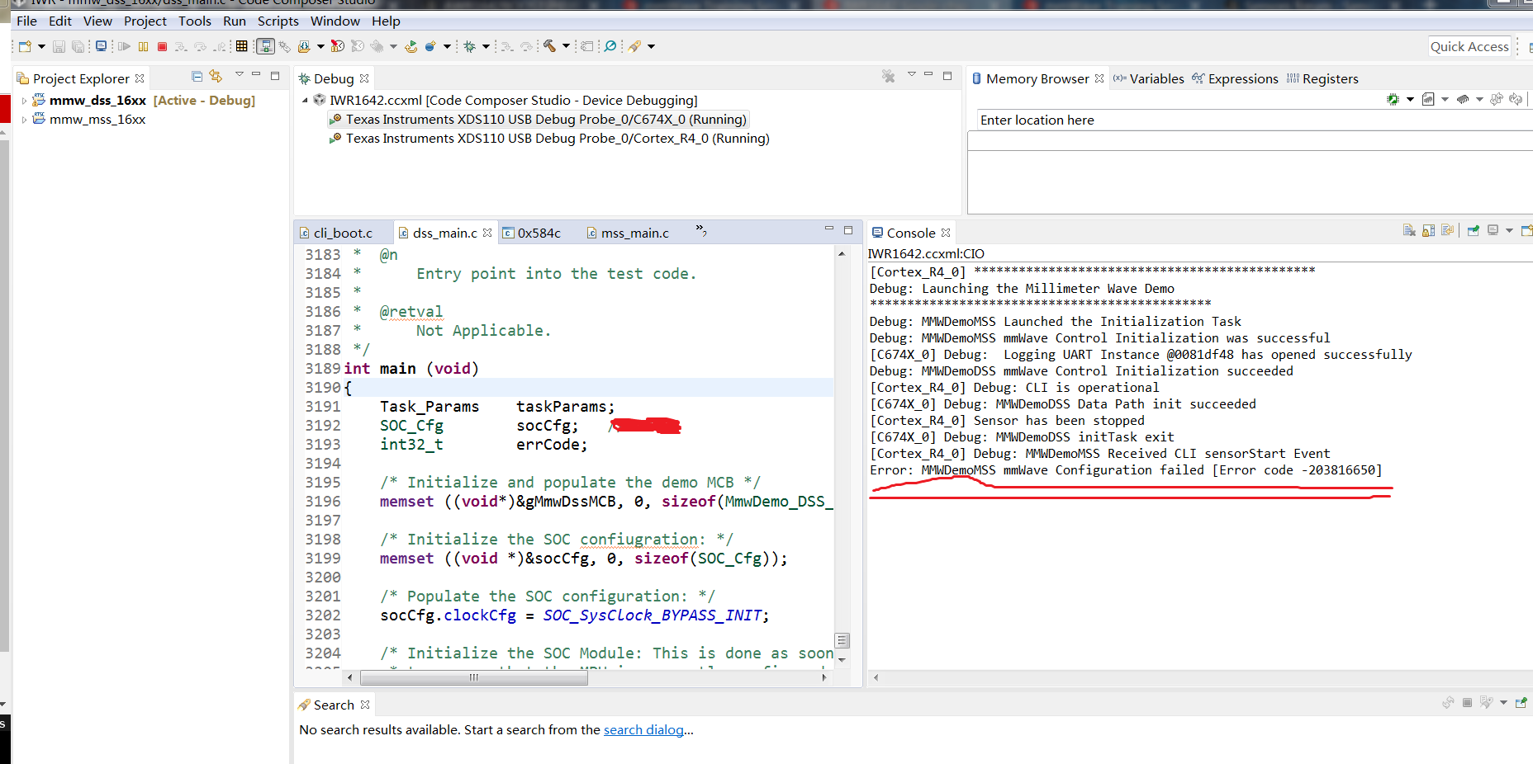Switch to the Registers tab
The height and width of the screenshot is (764, 1533).
point(1329,79)
